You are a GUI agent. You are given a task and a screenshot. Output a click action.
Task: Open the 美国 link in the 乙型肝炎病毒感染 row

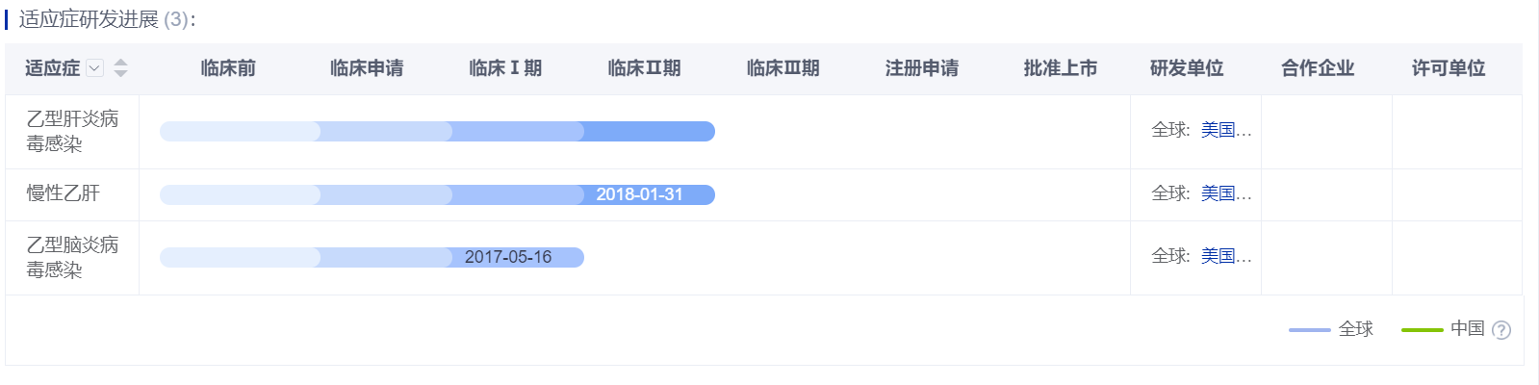[x=1226, y=130]
